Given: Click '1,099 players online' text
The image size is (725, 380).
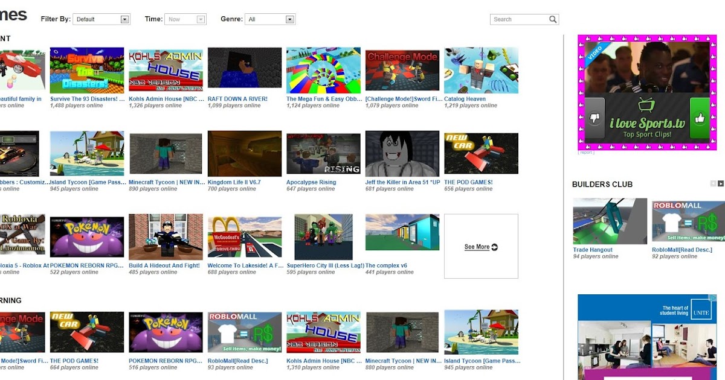Looking at the screenshot, I should [234, 106].
